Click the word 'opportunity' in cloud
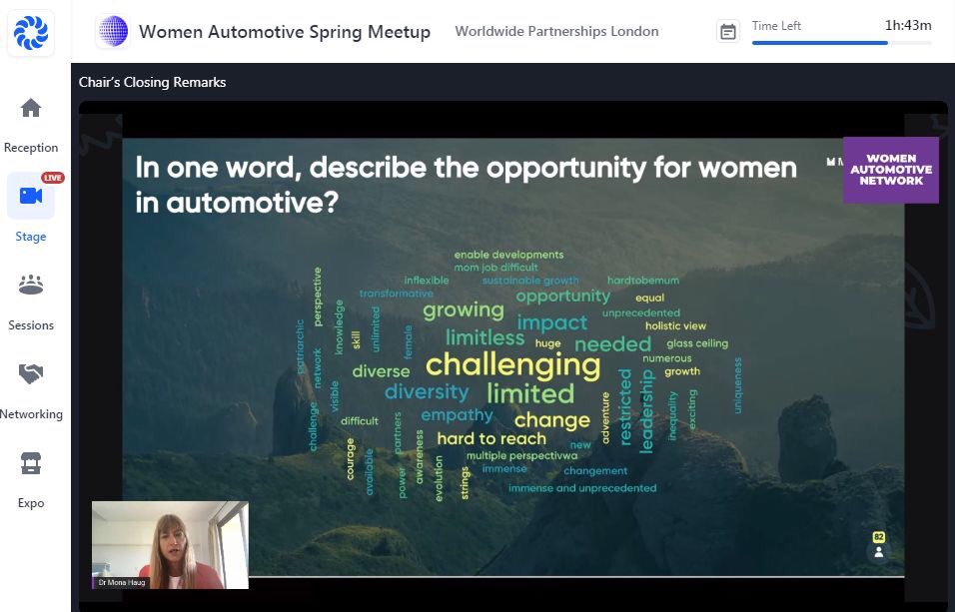Image resolution: width=955 pixels, height=612 pixels. click(562, 296)
